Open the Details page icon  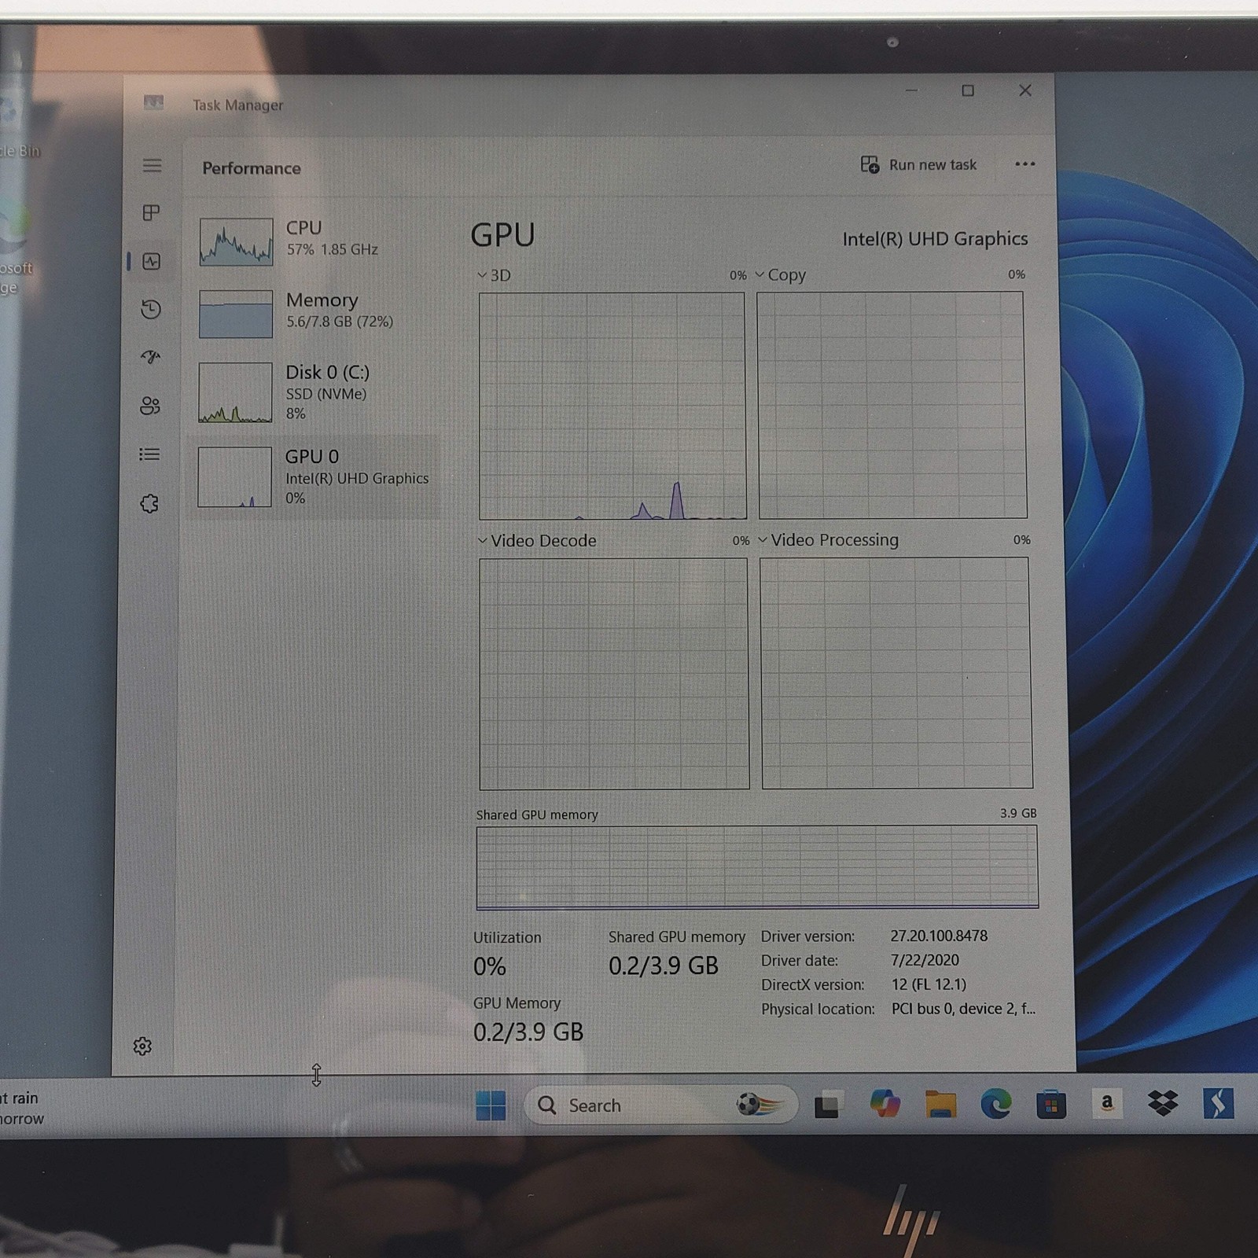149,454
